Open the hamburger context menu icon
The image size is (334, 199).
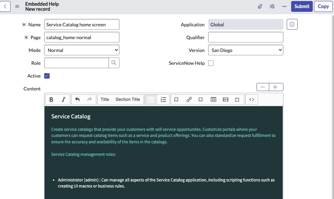point(17,6)
